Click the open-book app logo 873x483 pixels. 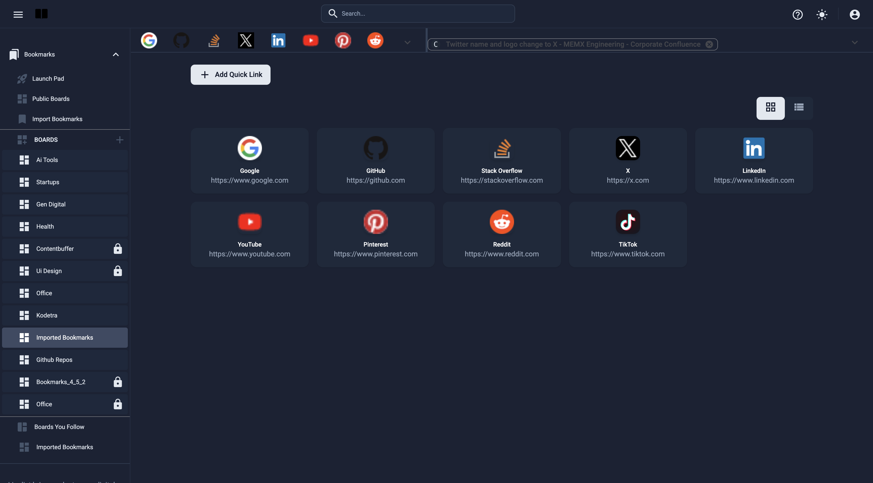point(41,14)
